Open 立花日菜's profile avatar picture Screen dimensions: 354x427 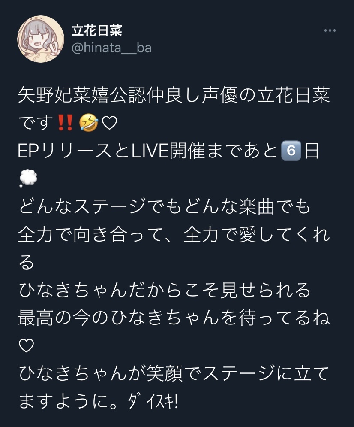point(41,39)
